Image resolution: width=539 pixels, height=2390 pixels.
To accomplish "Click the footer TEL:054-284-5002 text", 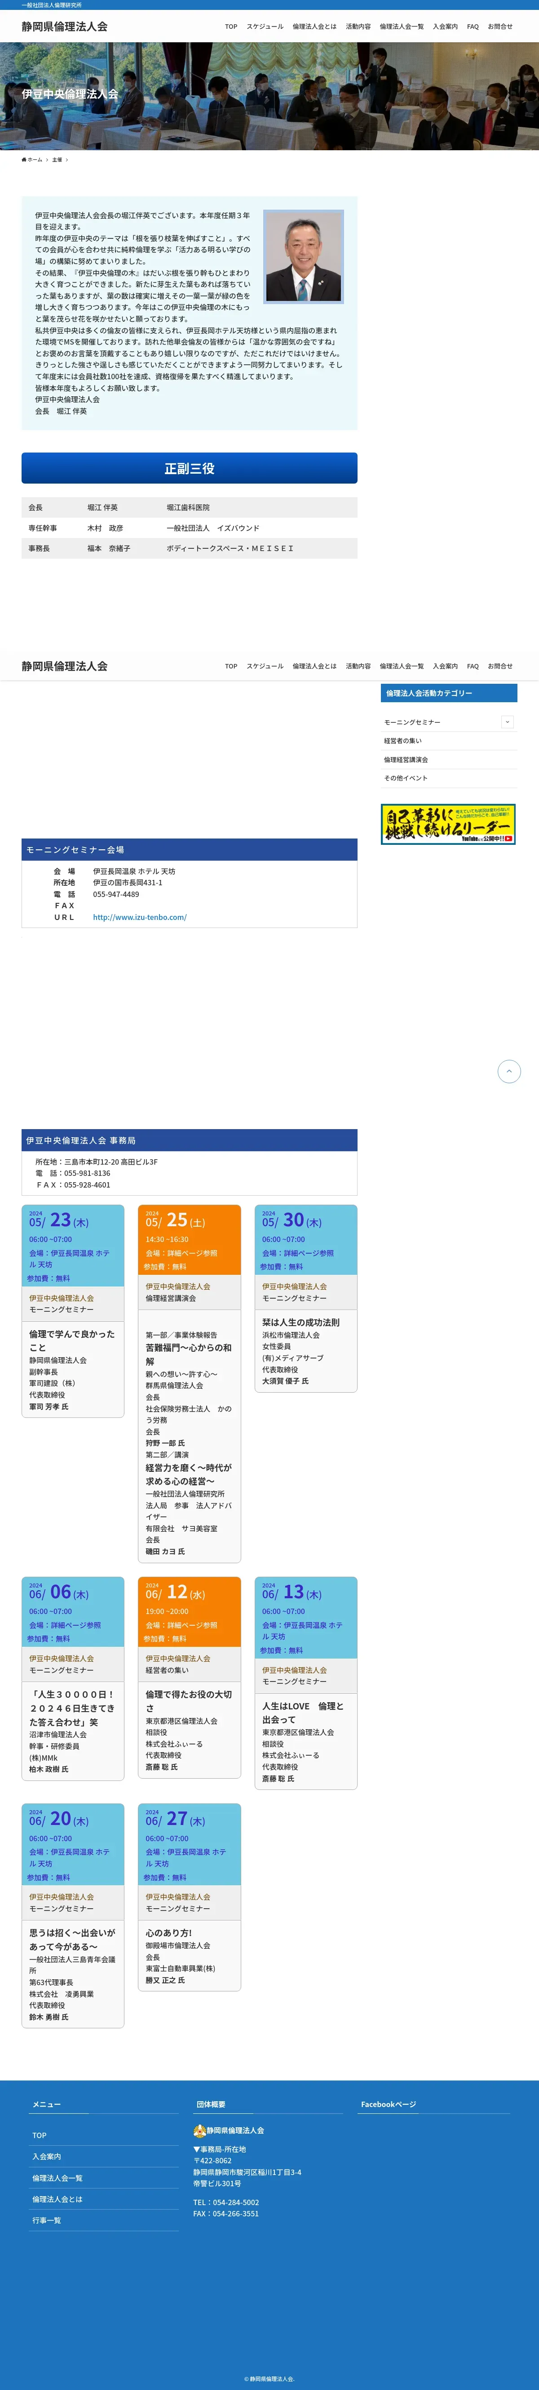I will coord(226,2202).
